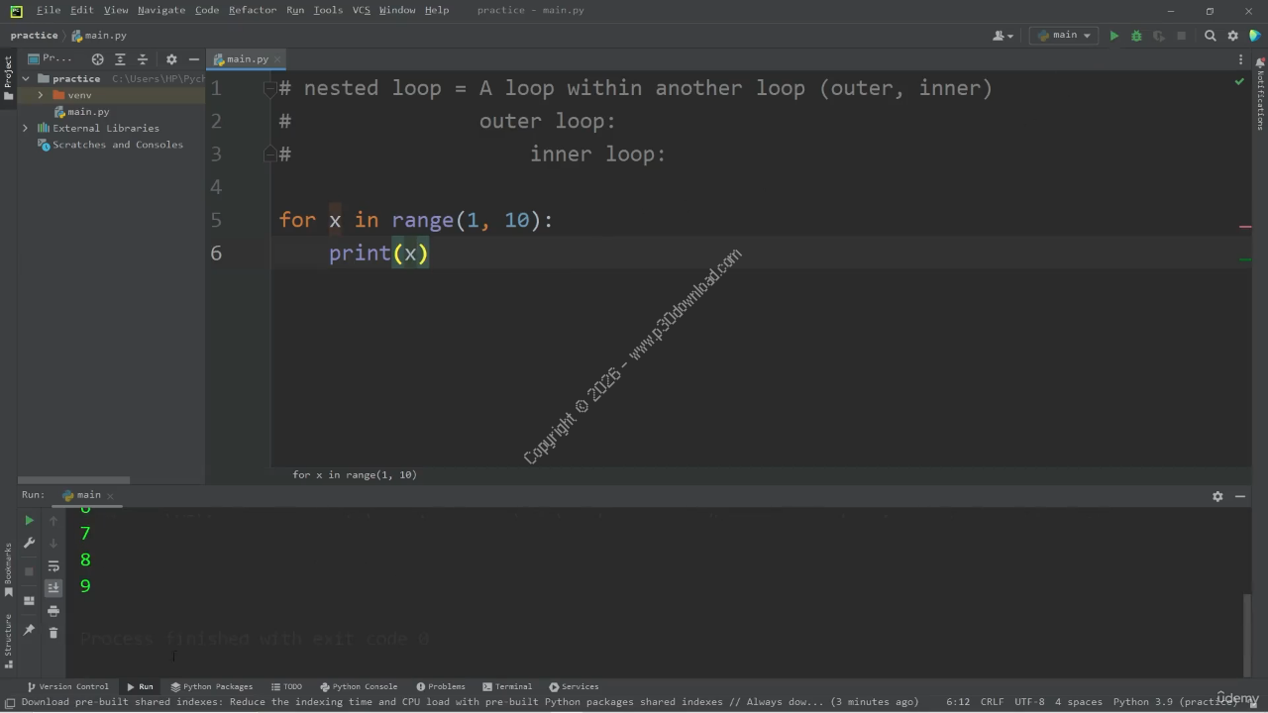1268x713 pixels.
Task: Open the main run configuration dropdown
Action: (x=1065, y=36)
